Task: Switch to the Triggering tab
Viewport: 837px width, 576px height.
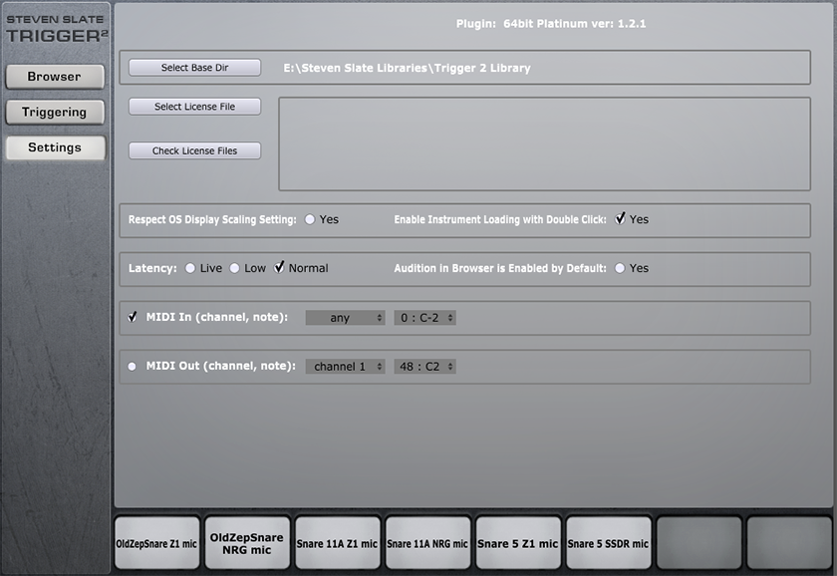Action: pyautogui.click(x=55, y=112)
